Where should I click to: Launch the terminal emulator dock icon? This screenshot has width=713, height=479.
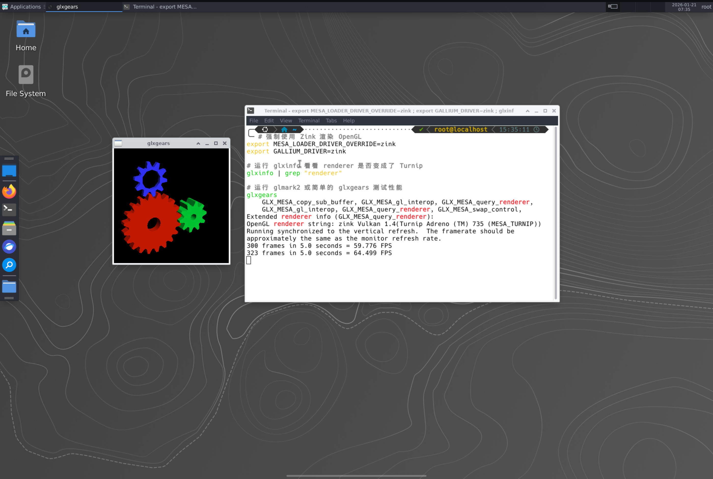9,210
